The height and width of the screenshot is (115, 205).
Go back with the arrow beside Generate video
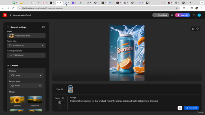pos(10,15)
